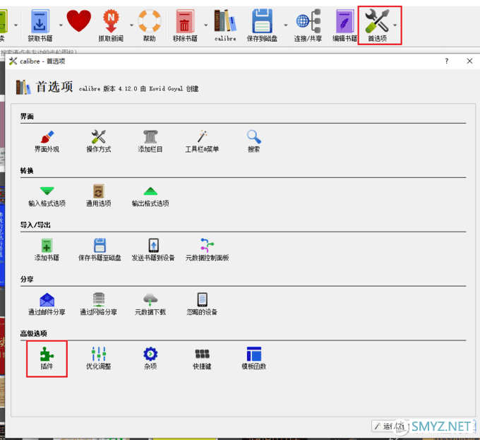This screenshot has height=440, width=480.
Task: Open 工具栏&菜单 (Toolbars & menus) settings
Action: click(x=202, y=141)
